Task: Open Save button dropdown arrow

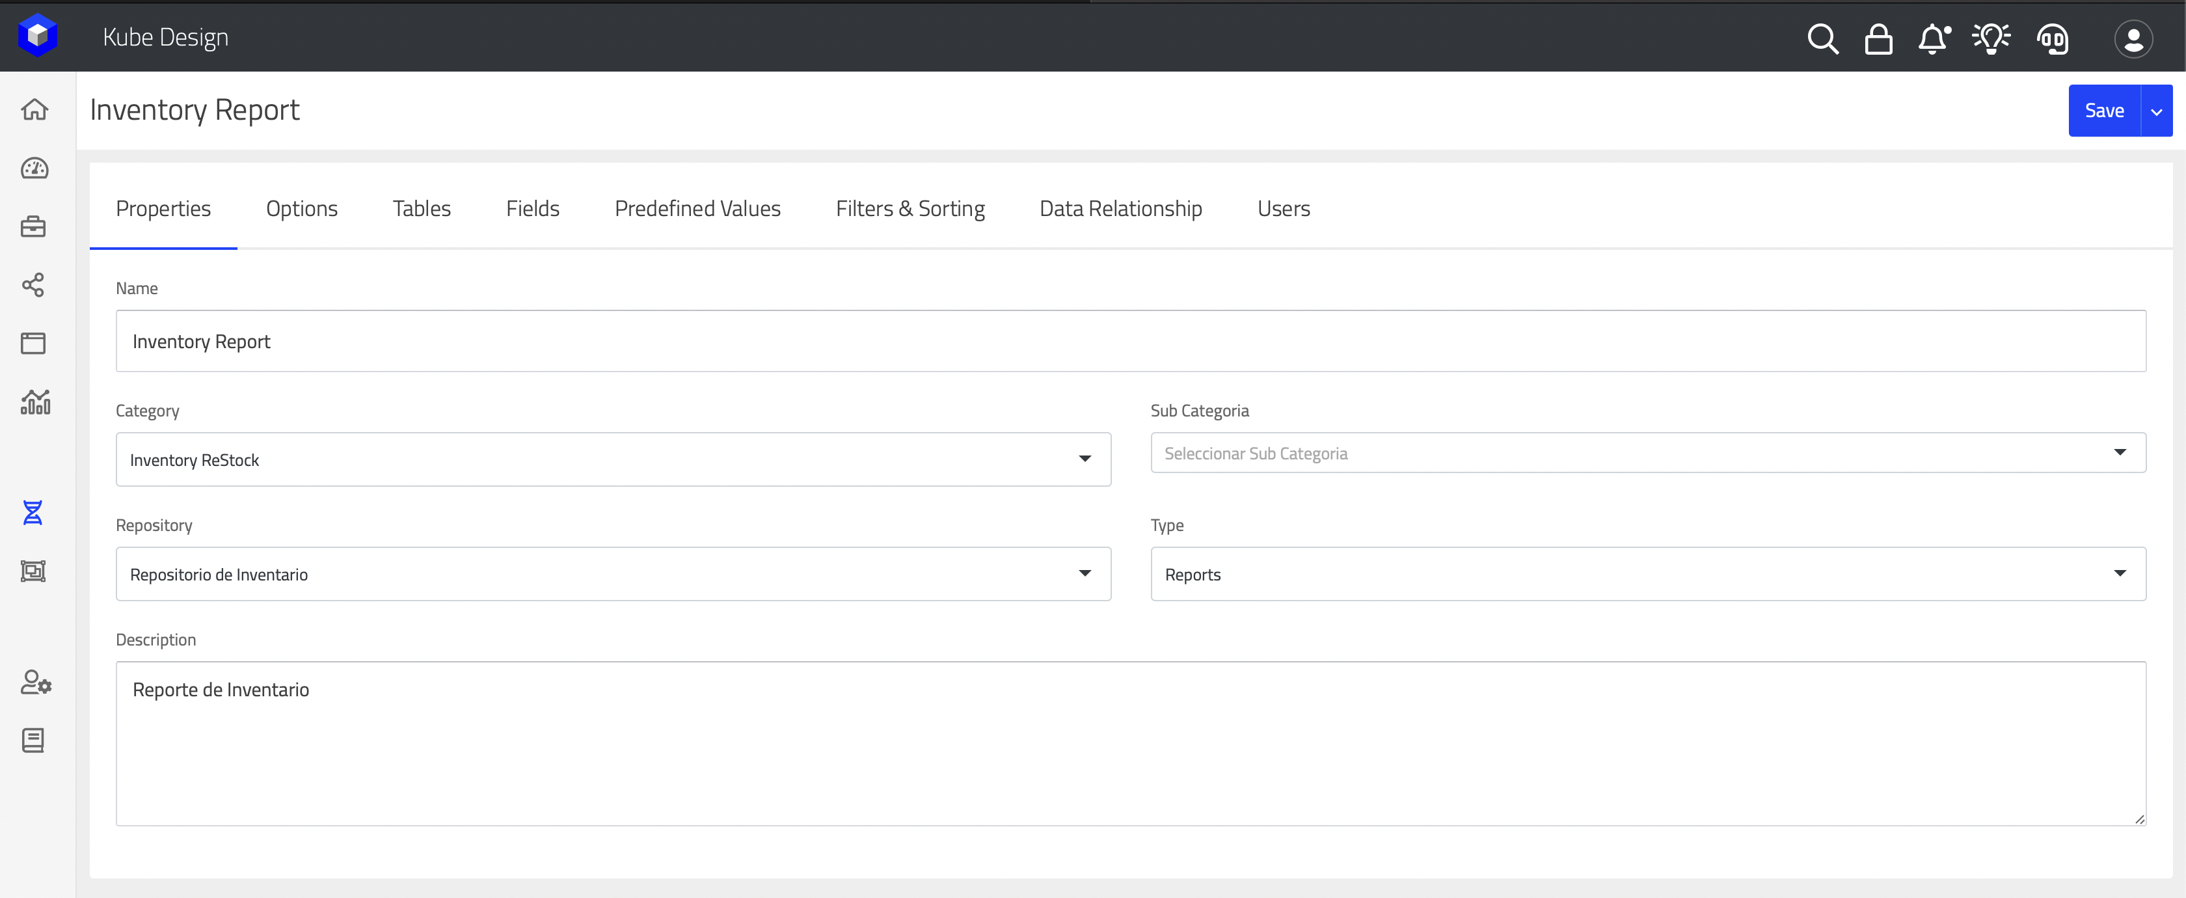Action: coord(2156,111)
